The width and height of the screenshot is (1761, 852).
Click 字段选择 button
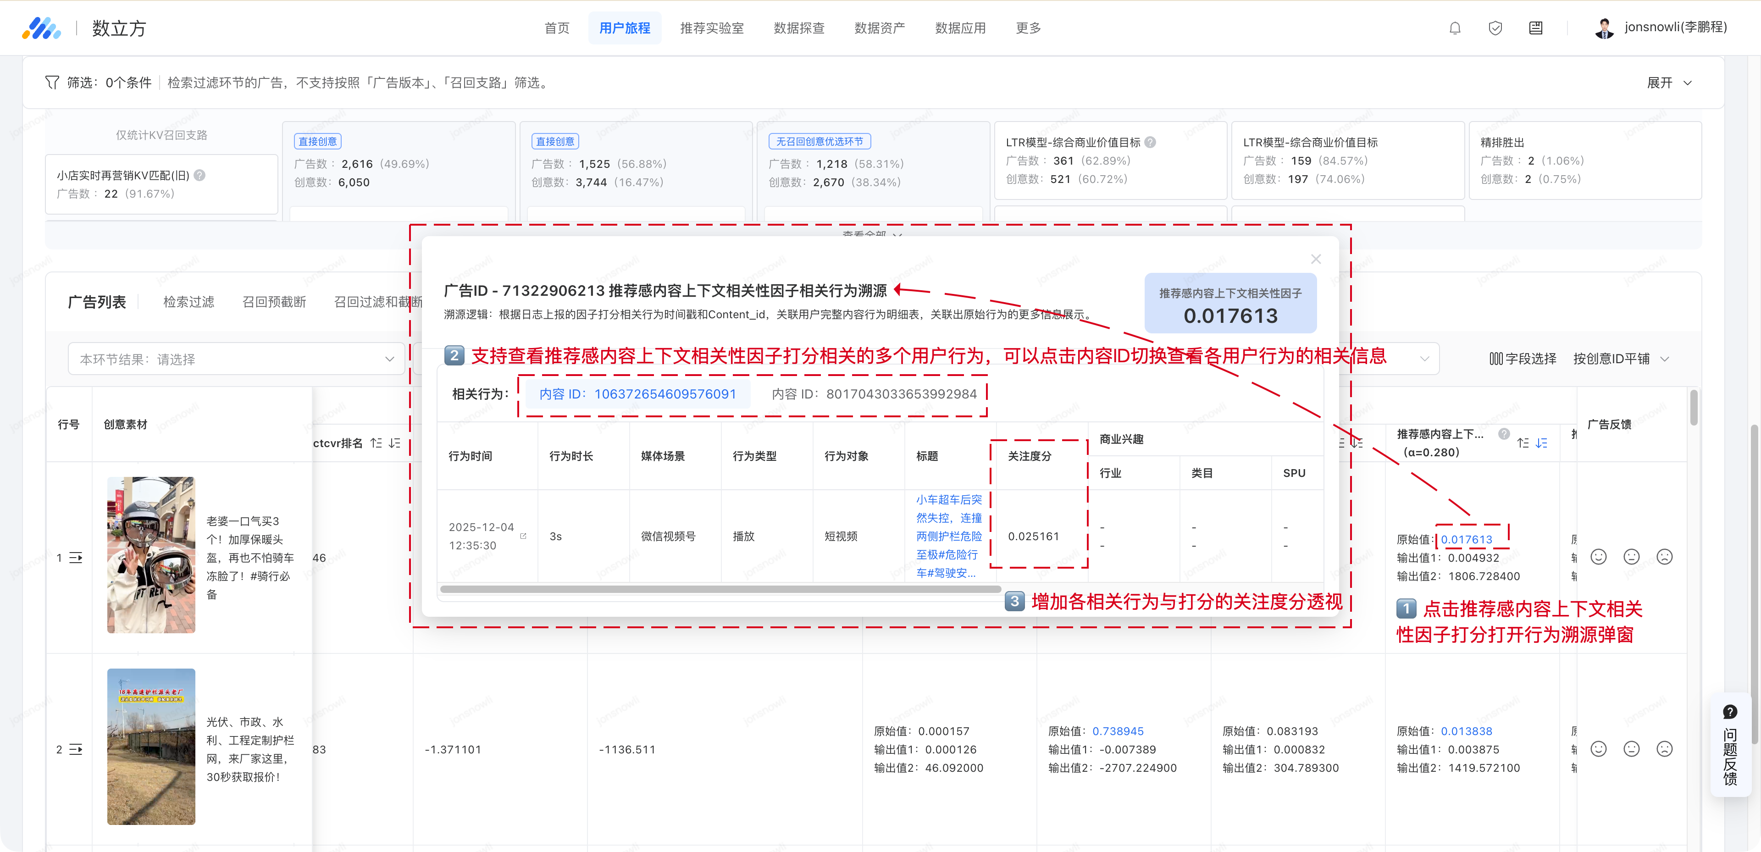point(1523,359)
